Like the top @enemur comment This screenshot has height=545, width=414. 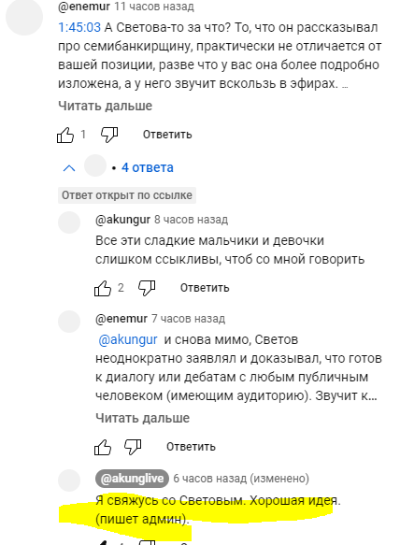tap(65, 135)
